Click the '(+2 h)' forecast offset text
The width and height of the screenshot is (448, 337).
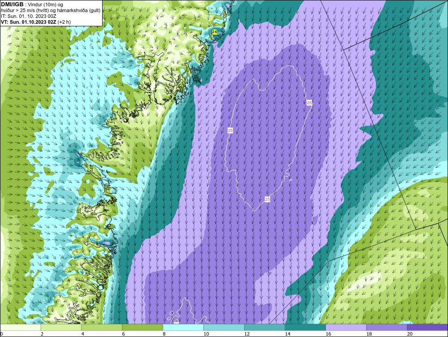pos(64,21)
